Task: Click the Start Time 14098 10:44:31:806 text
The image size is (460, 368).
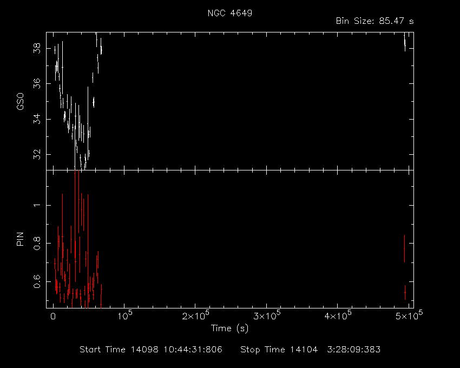Action: coord(151,350)
